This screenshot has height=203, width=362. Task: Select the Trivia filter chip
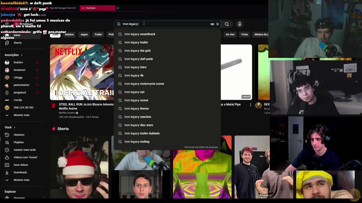tap(244, 34)
